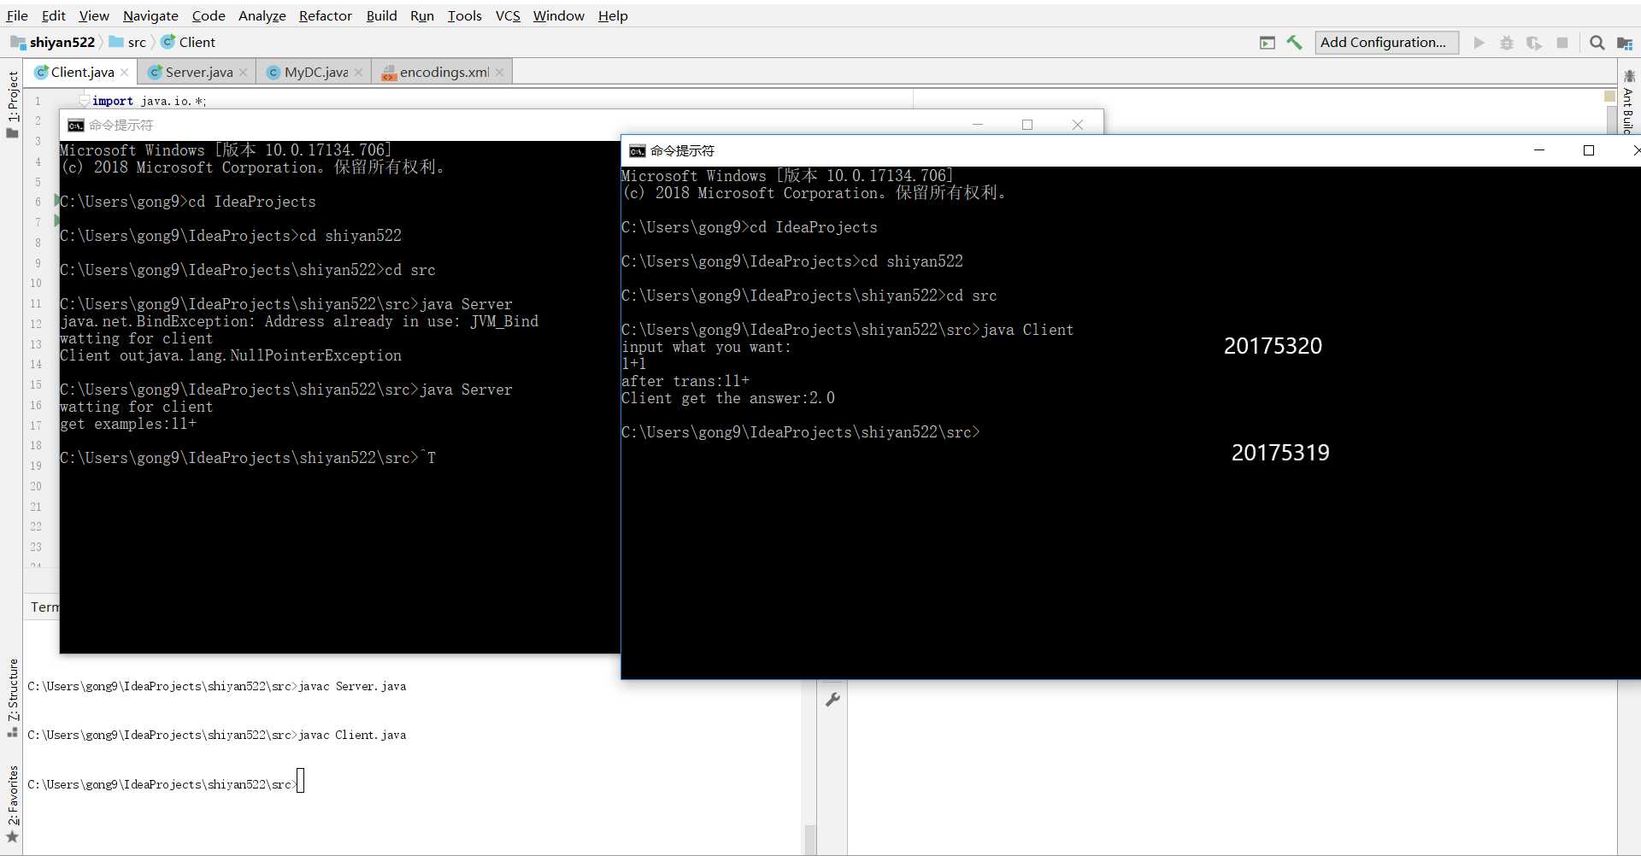Screen dimensions: 1641x856
Task: Collapse the import fold marker on line 1
Action: coord(84,101)
